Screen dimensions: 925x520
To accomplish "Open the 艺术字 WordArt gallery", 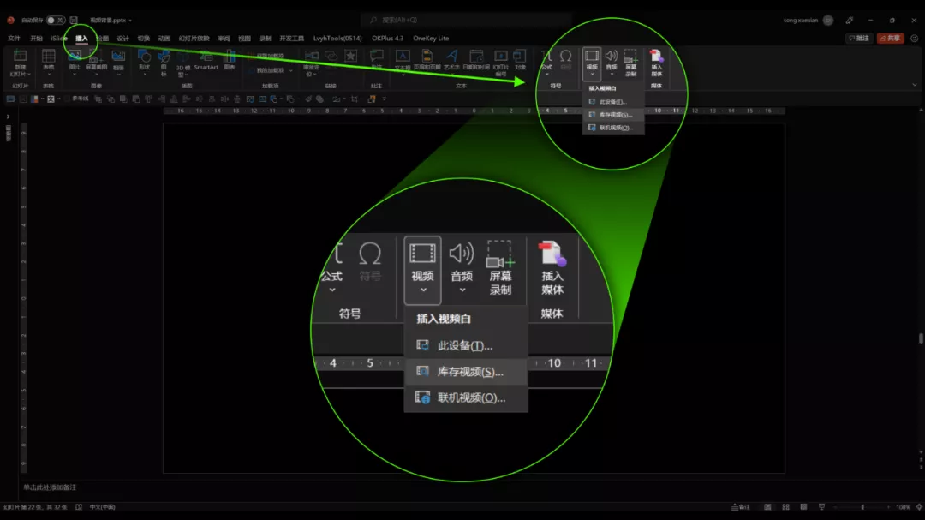I will pos(451,60).
